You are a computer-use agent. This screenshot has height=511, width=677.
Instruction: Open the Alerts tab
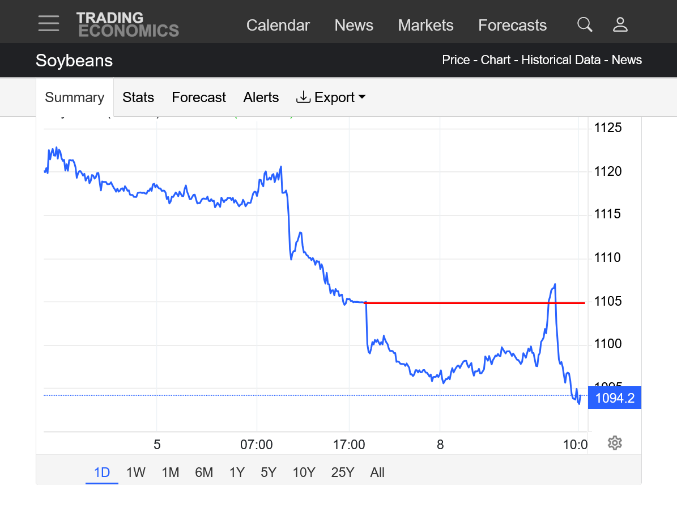point(261,98)
